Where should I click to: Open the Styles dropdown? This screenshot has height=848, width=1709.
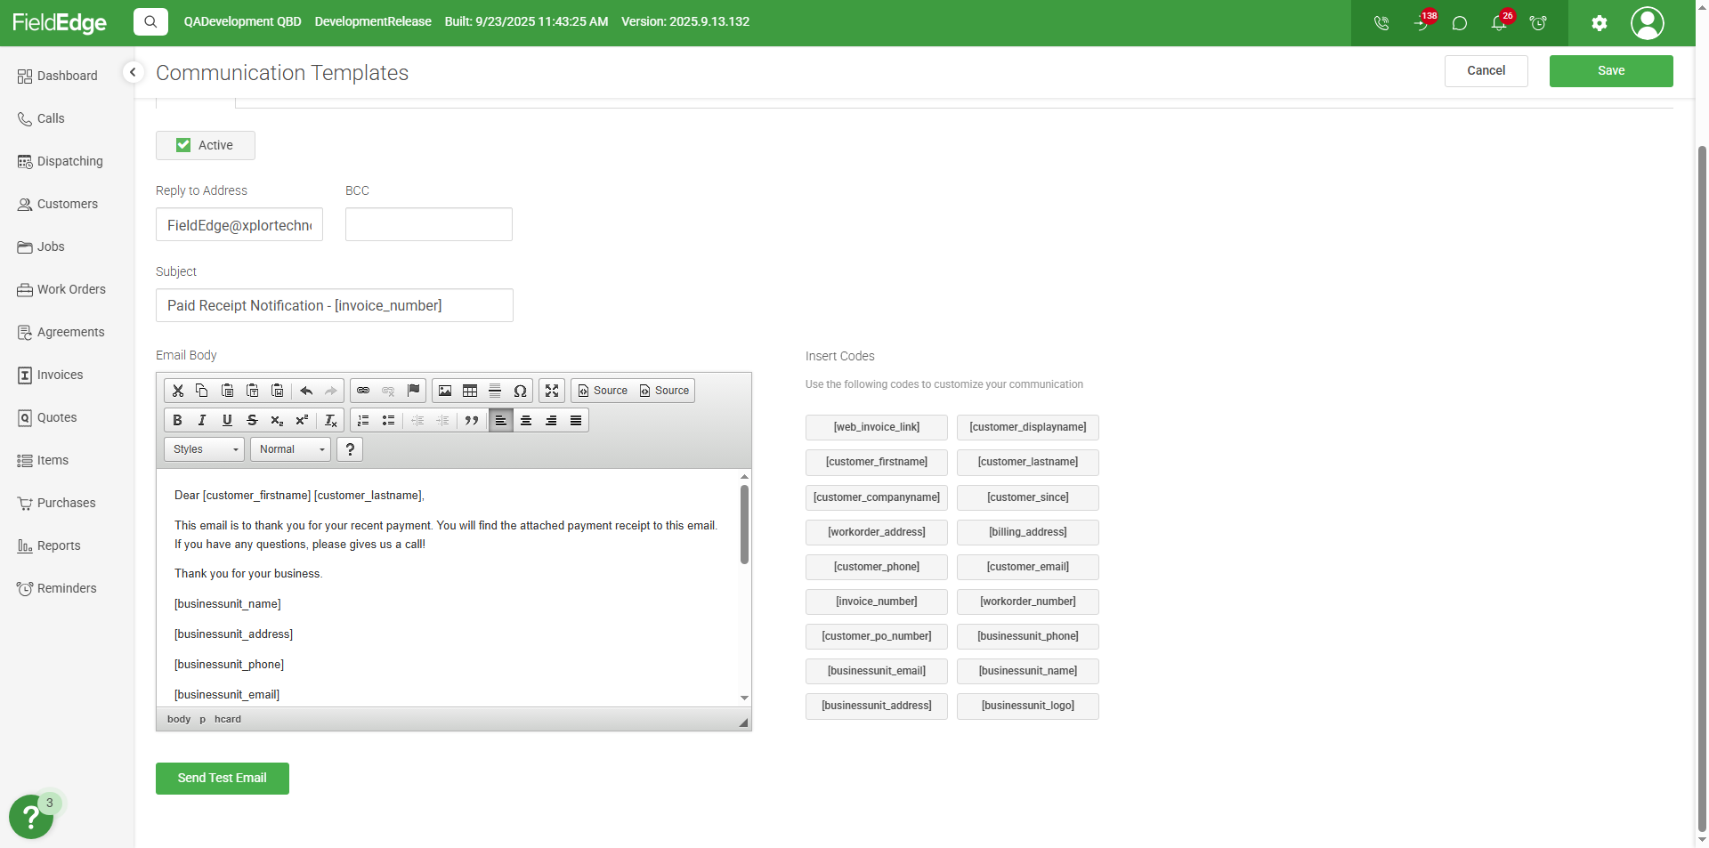coord(203,449)
